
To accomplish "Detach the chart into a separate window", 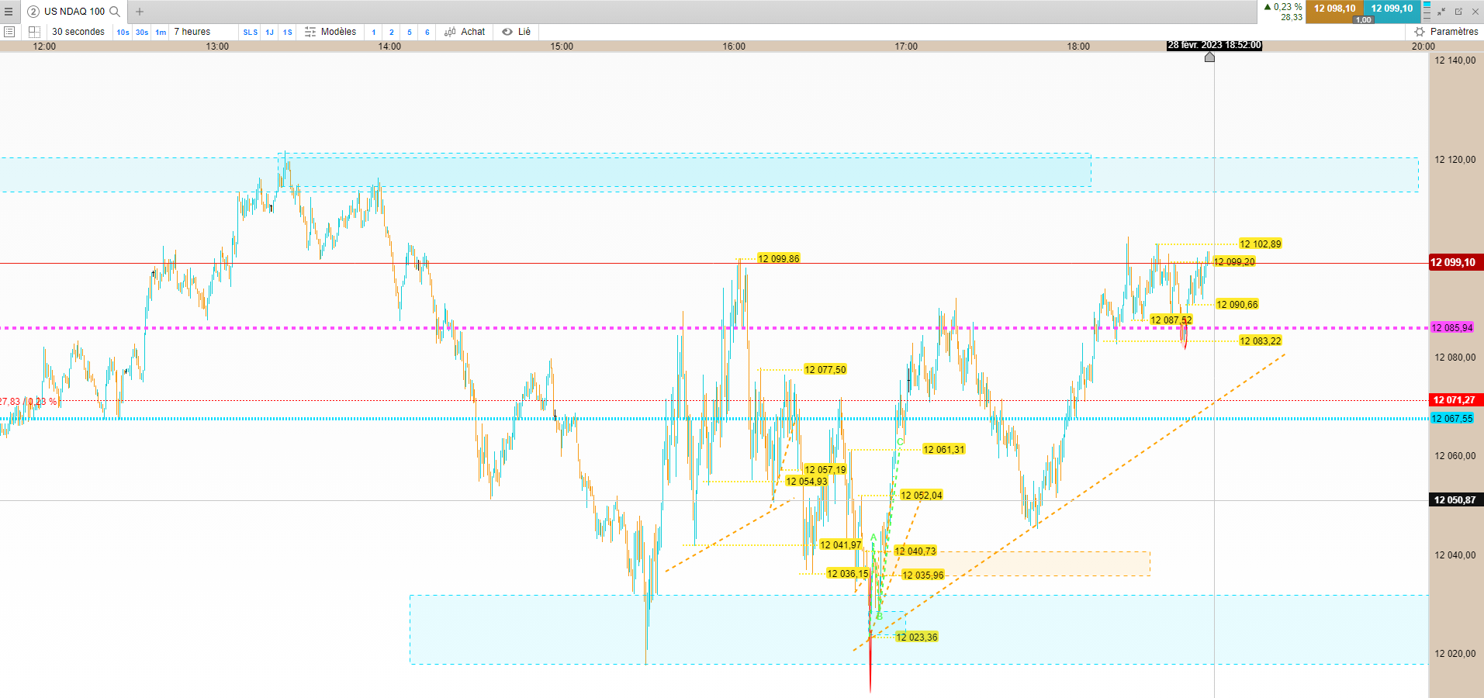I will click(1458, 12).
